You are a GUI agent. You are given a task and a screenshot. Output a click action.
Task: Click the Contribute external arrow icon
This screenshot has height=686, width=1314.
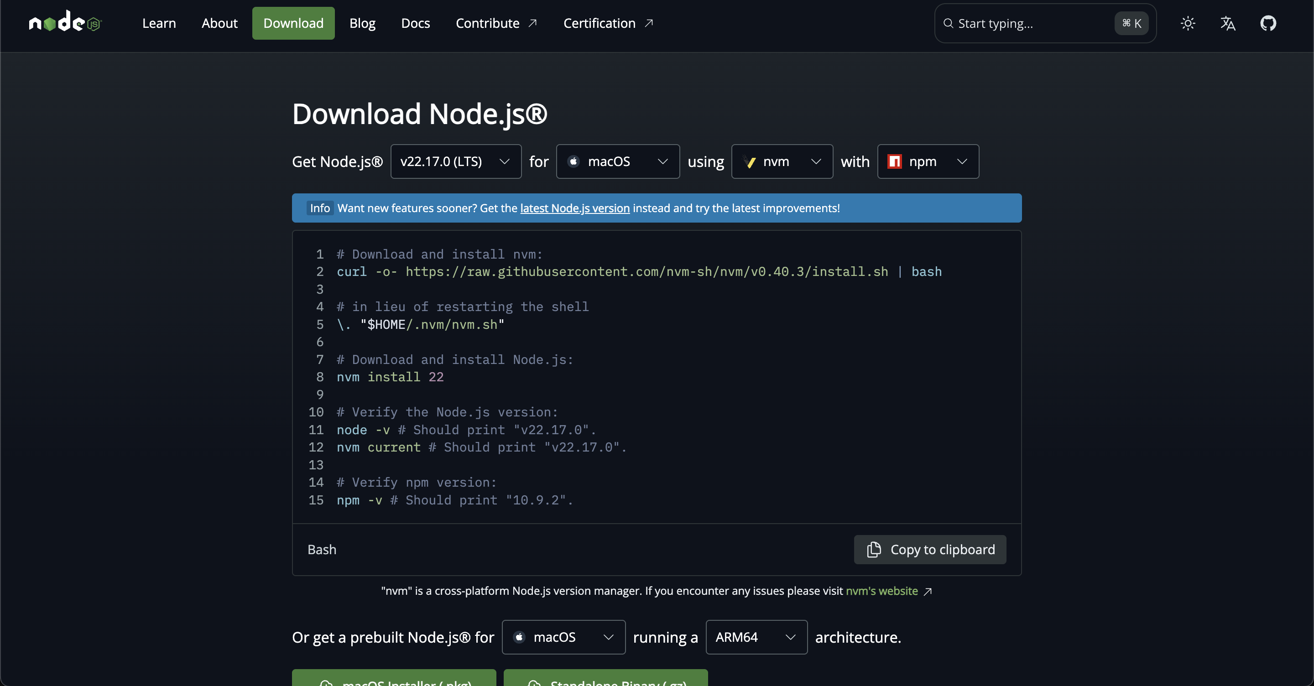(x=532, y=23)
